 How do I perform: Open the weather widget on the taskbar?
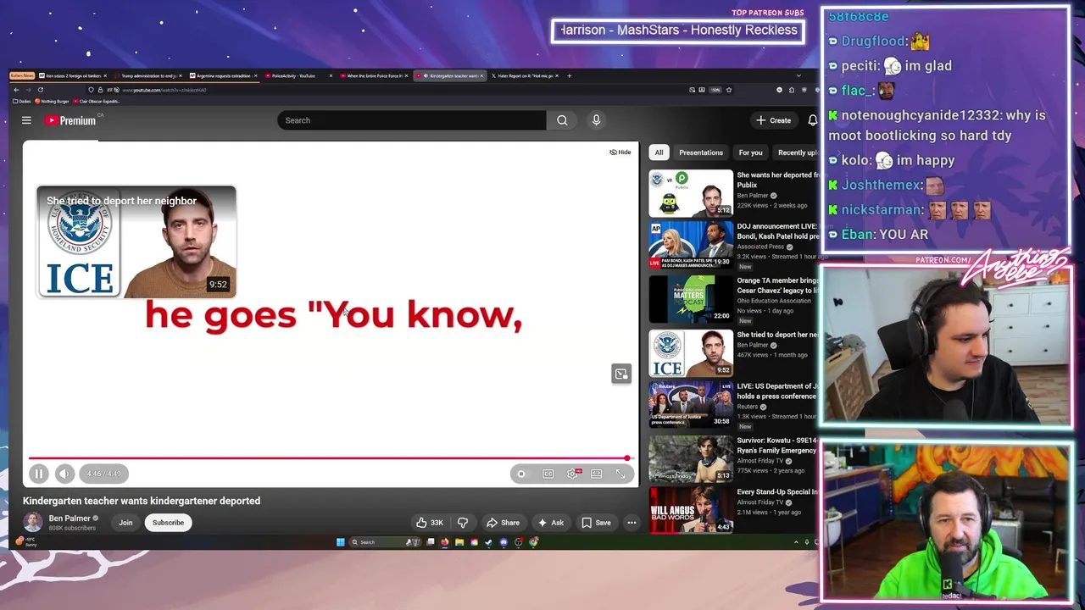click(x=26, y=541)
